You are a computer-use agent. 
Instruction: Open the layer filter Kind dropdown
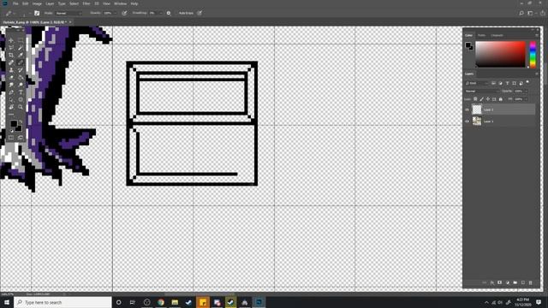point(477,83)
